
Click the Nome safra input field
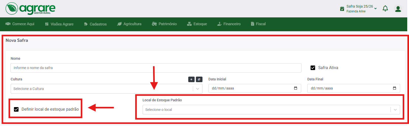tap(156, 68)
